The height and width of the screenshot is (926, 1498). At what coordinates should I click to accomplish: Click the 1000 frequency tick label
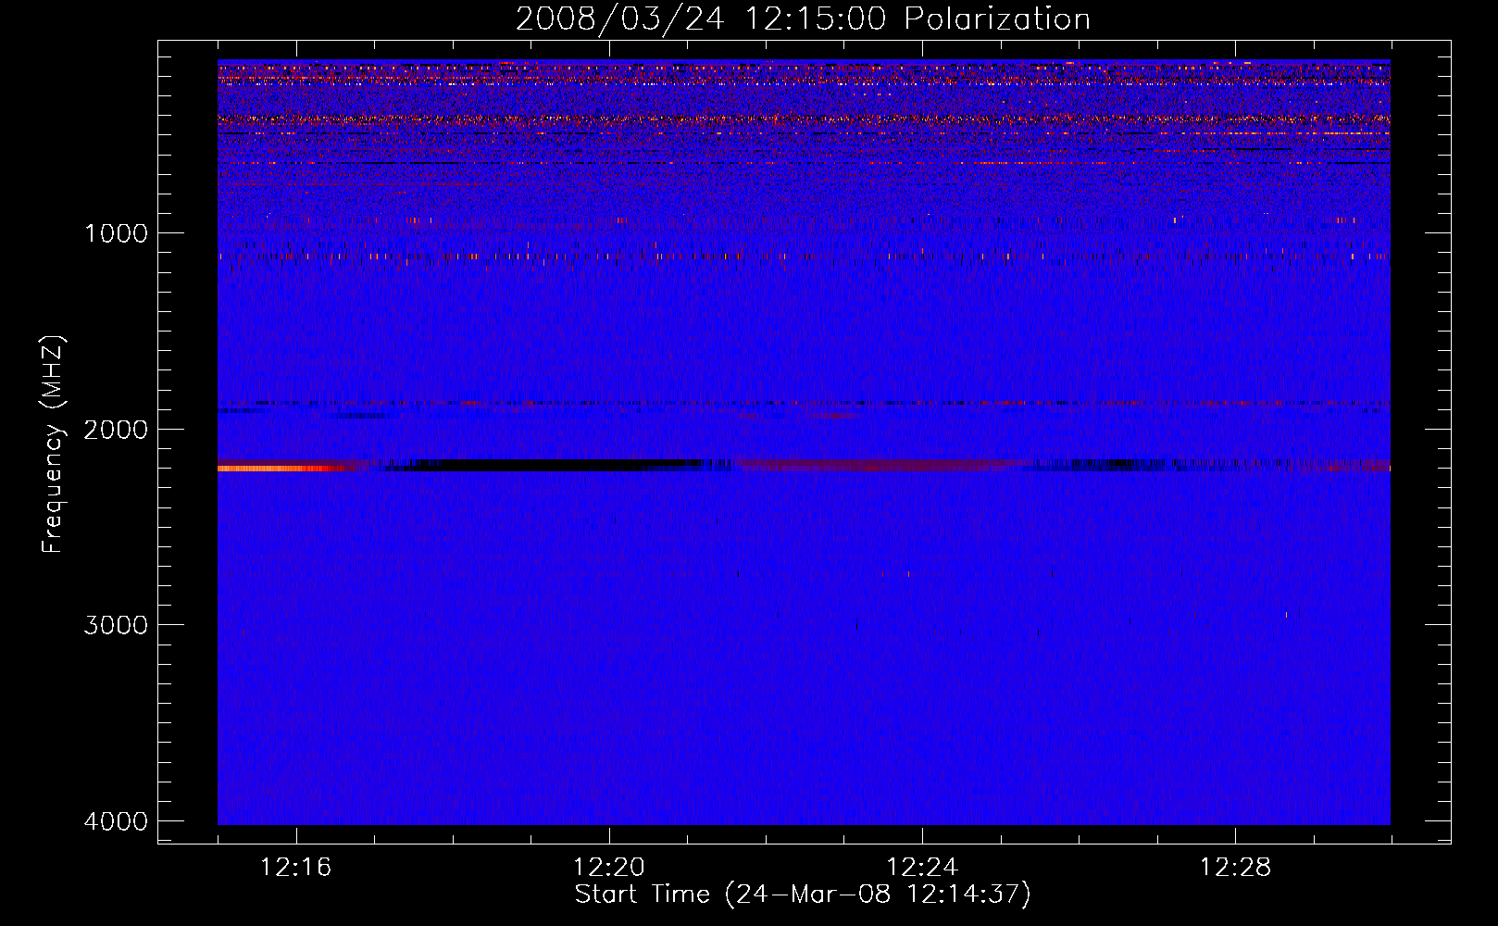116,232
